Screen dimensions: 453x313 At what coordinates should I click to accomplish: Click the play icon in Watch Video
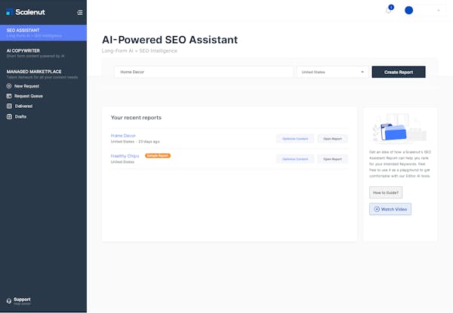pos(377,209)
